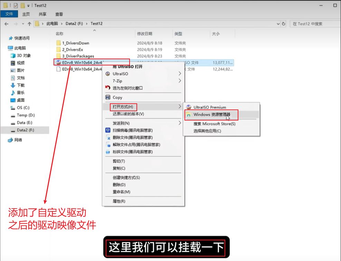Select 选择其他应用(C) in the submenu
Screen dimensions: 341x261
tap(207, 131)
